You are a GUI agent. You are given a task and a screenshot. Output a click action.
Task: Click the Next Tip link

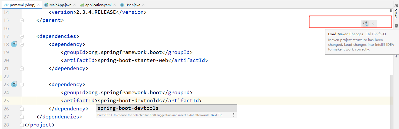(216, 115)
